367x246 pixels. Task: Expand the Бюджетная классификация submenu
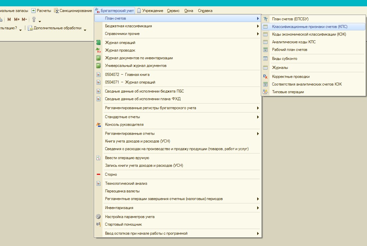[128, 26]
